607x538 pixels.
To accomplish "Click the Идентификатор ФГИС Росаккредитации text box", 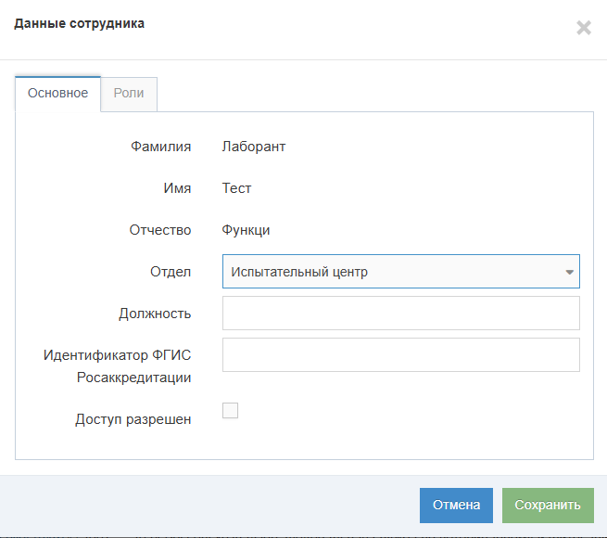I will 400,354.
